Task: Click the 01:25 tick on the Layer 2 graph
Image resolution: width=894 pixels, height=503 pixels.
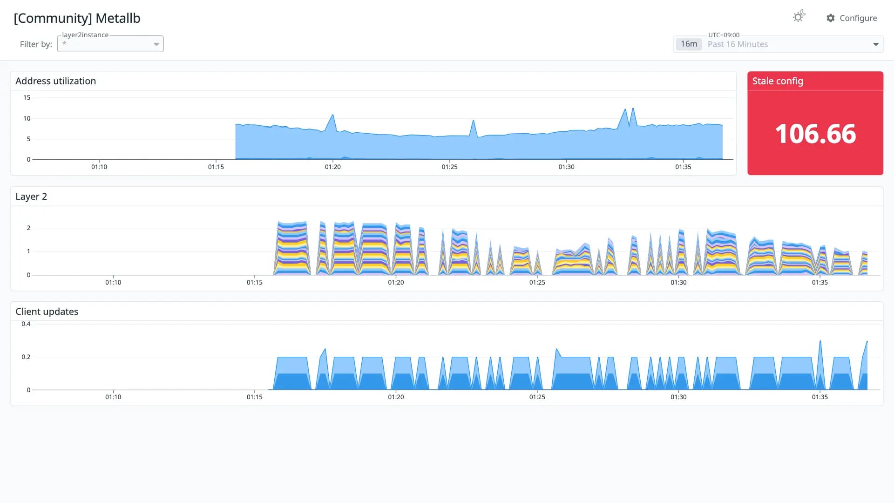Action: click(x=537, y=282)
